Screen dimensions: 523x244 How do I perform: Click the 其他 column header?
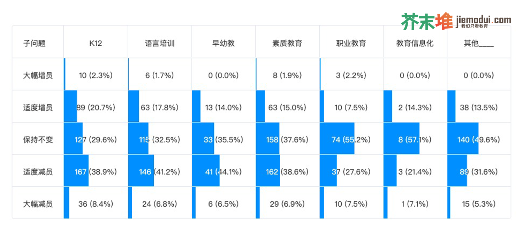[478, 43]
